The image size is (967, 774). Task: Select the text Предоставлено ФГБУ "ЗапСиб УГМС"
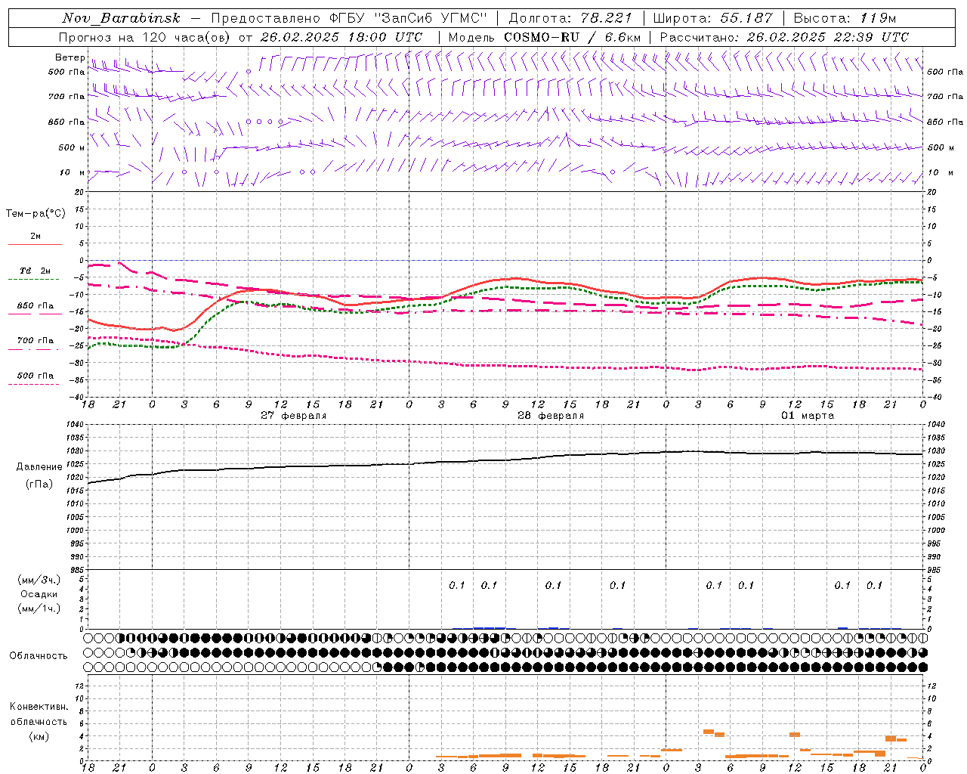[348, 18]
